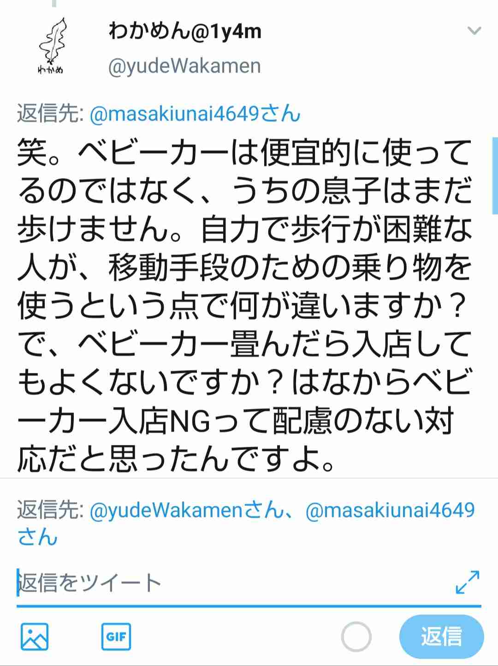The width and height of the screenshot is (498, 666).
Task: Click the second-line さん recipient text
Action: 37,537
